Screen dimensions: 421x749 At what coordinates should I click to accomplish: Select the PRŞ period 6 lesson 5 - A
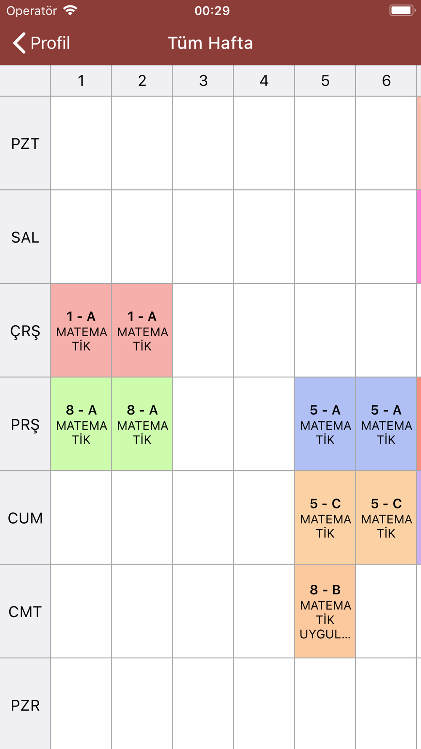(386, 424)
